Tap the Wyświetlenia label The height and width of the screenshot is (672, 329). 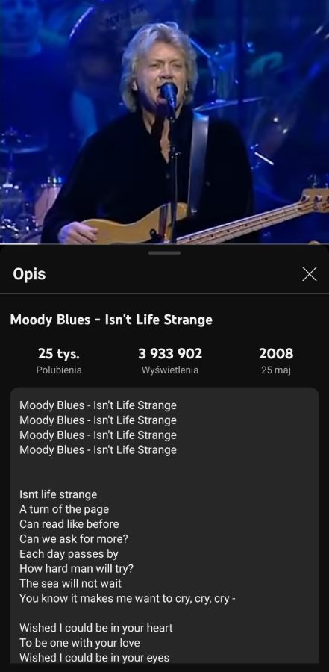pyautogui.click(x=170, y=370)
